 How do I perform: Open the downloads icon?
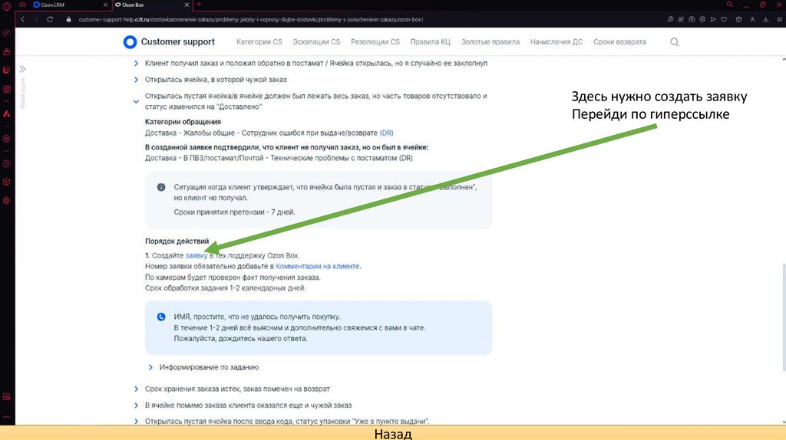coord(766,19)
